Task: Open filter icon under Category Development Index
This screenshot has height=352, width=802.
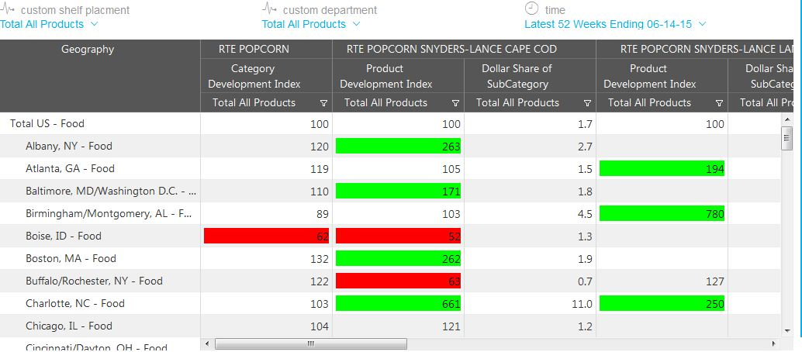Action: (323, 103)
